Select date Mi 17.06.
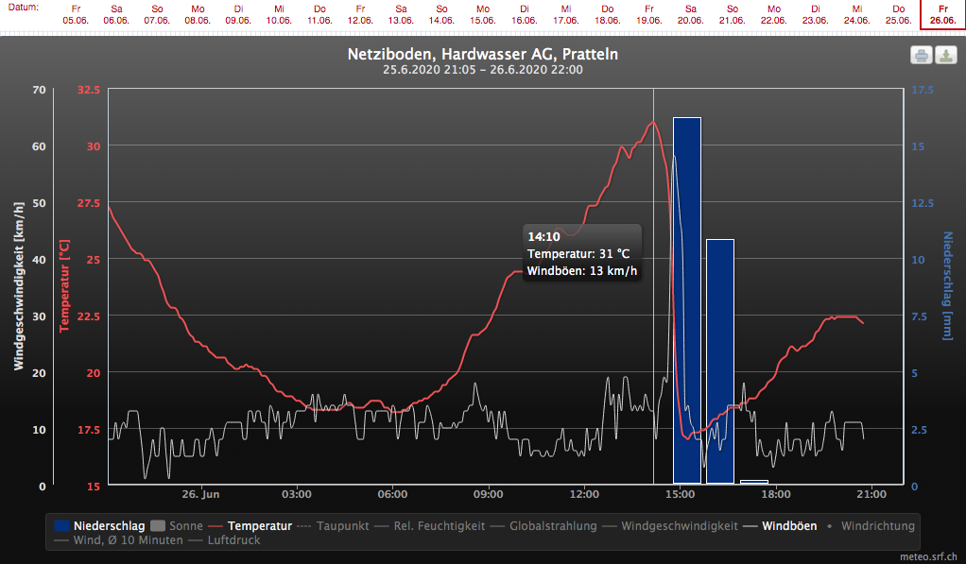 (x=565, y=15)
